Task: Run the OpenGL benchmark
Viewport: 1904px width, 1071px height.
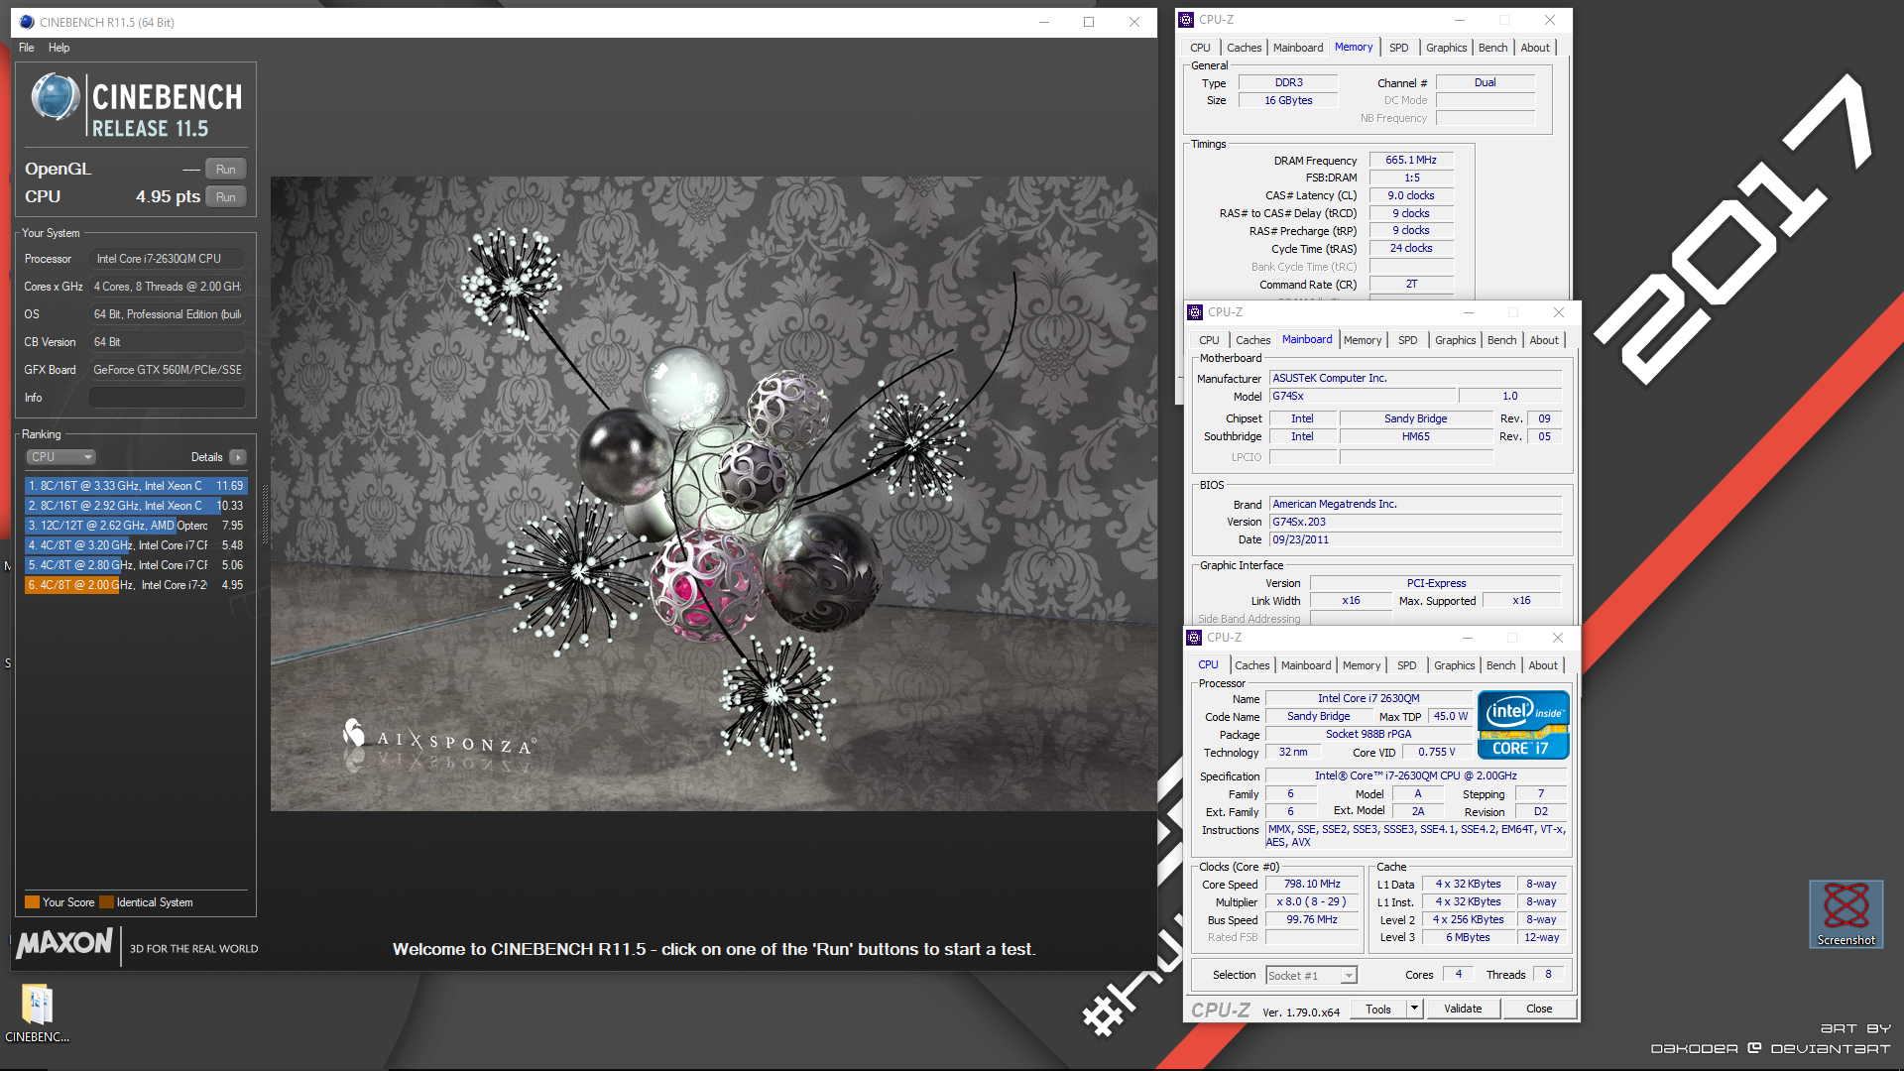Action: point(225,170)
